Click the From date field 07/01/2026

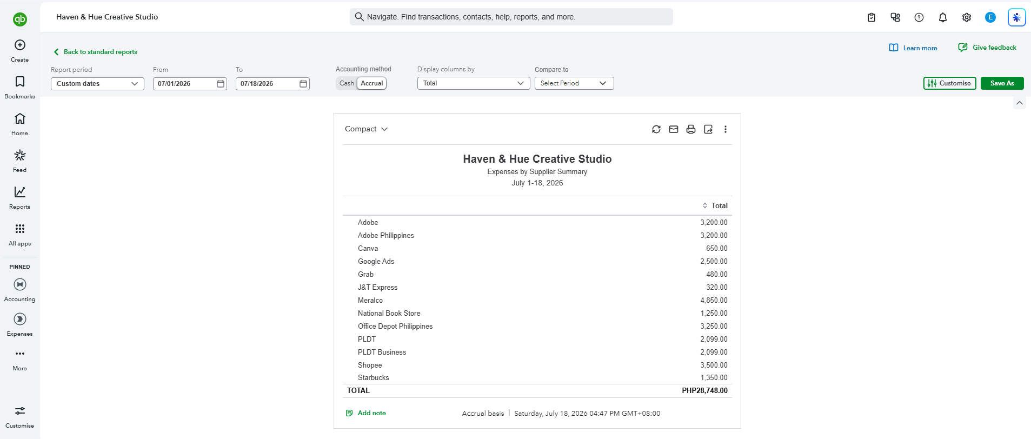pyautogui.click(x=190, y=84)
